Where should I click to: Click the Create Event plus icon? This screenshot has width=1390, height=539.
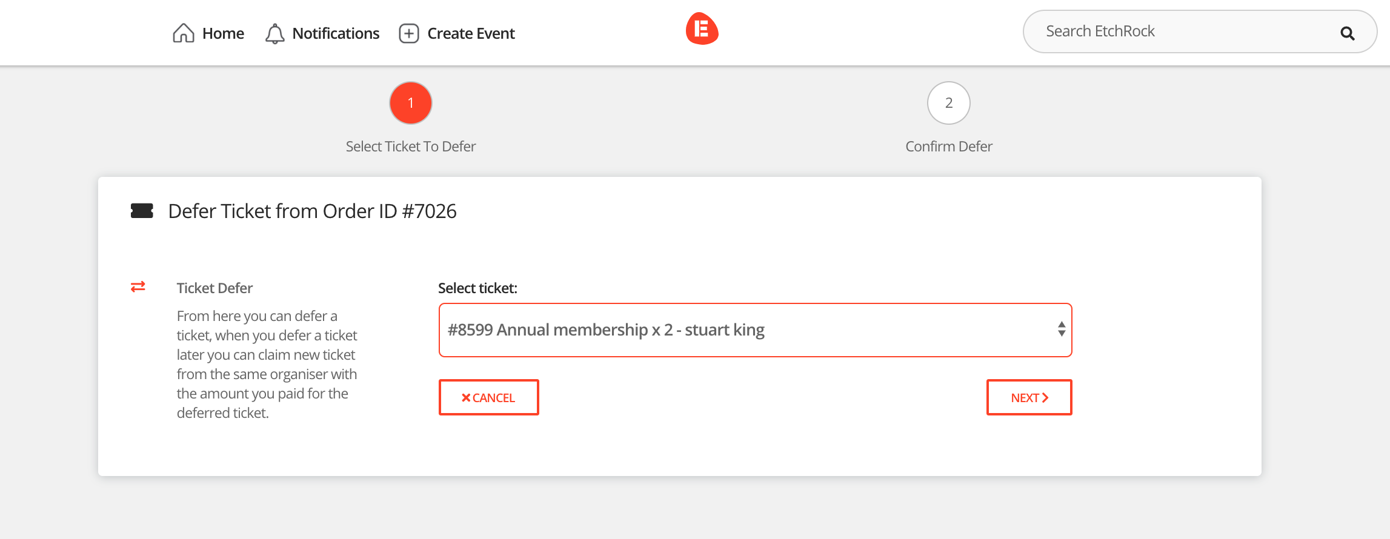[x=408, y=33]
